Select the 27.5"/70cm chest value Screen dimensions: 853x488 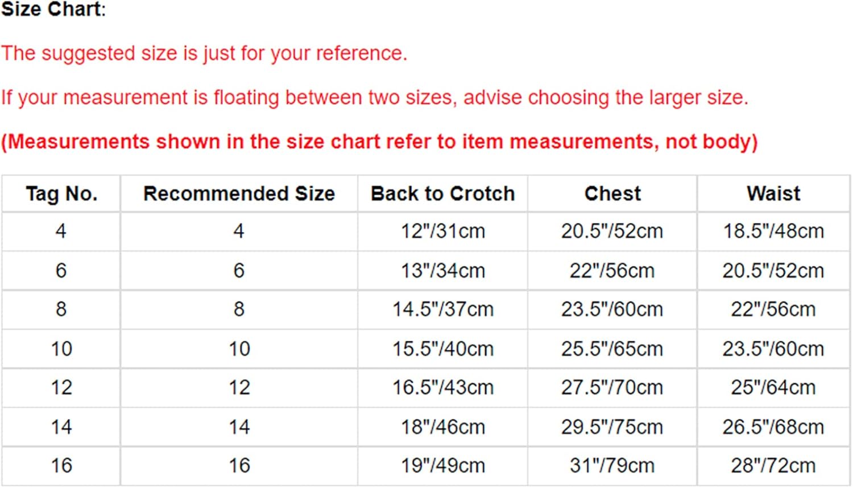point(612,388)
